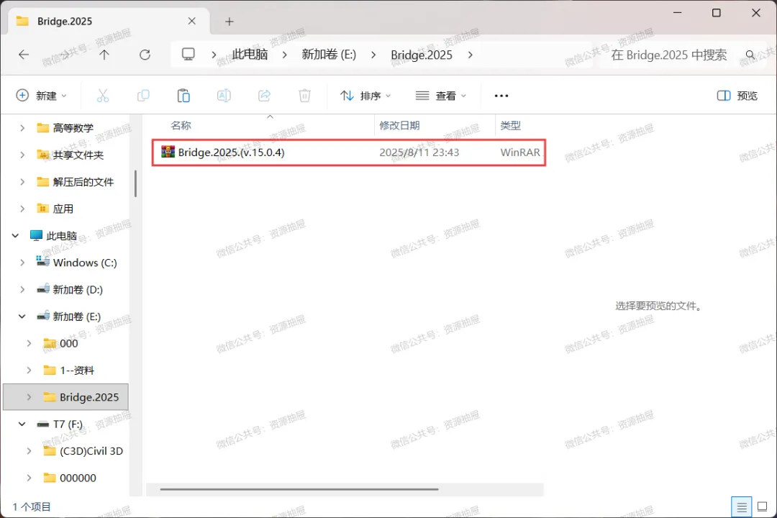Click the WinRAR archive file icon

(x=168, y=152)
